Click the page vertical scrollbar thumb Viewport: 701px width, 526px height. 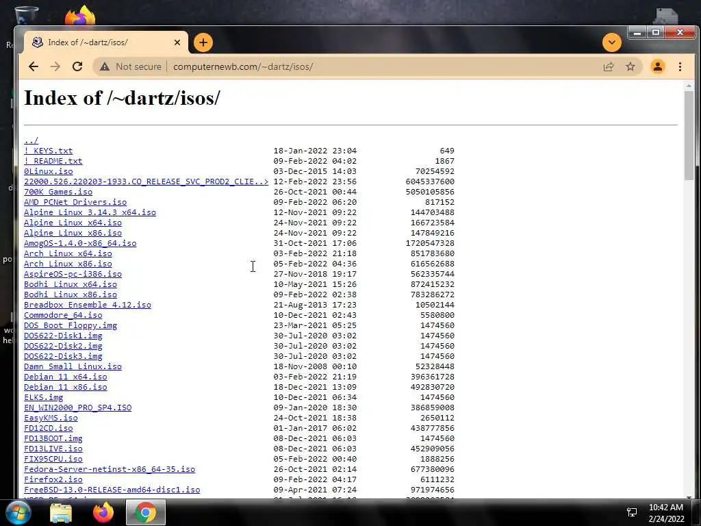click(x=689, y=136)
